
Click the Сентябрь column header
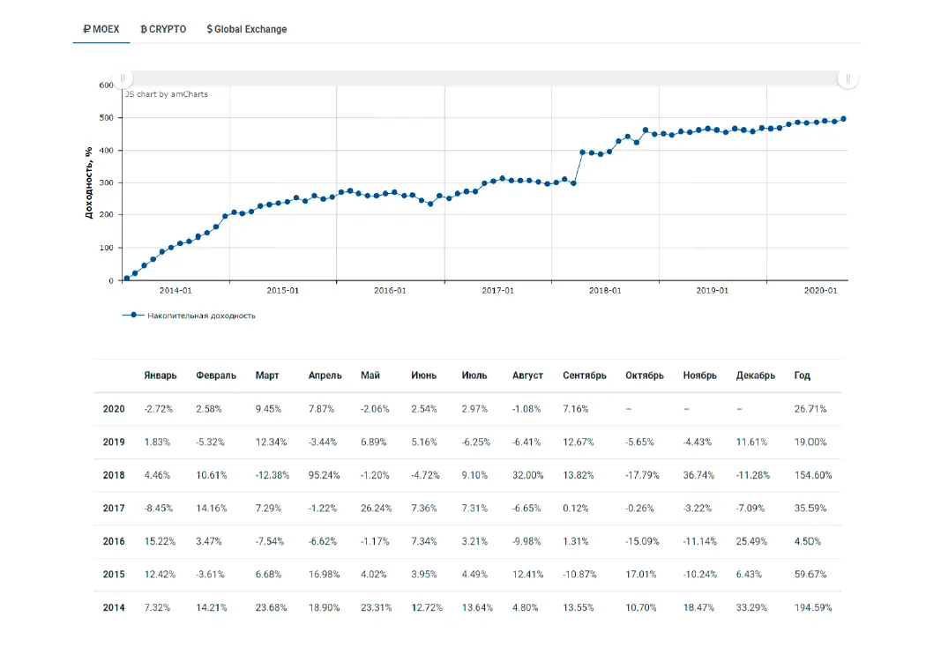click(x=585, y=375)
